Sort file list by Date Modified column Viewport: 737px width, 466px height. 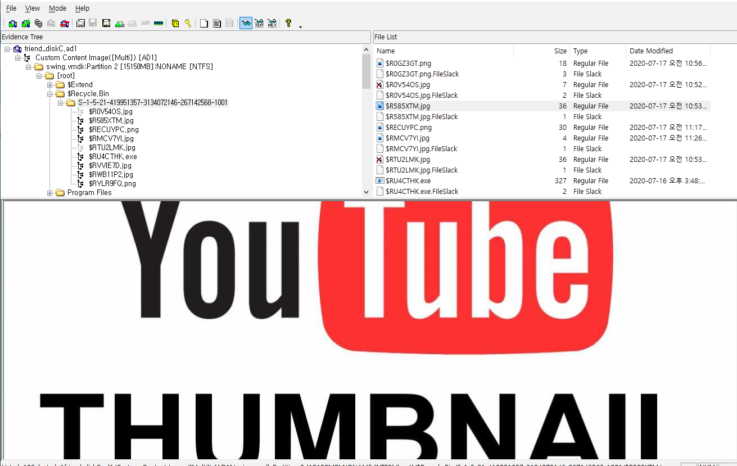pyautogui.click(x=668, y=51)
